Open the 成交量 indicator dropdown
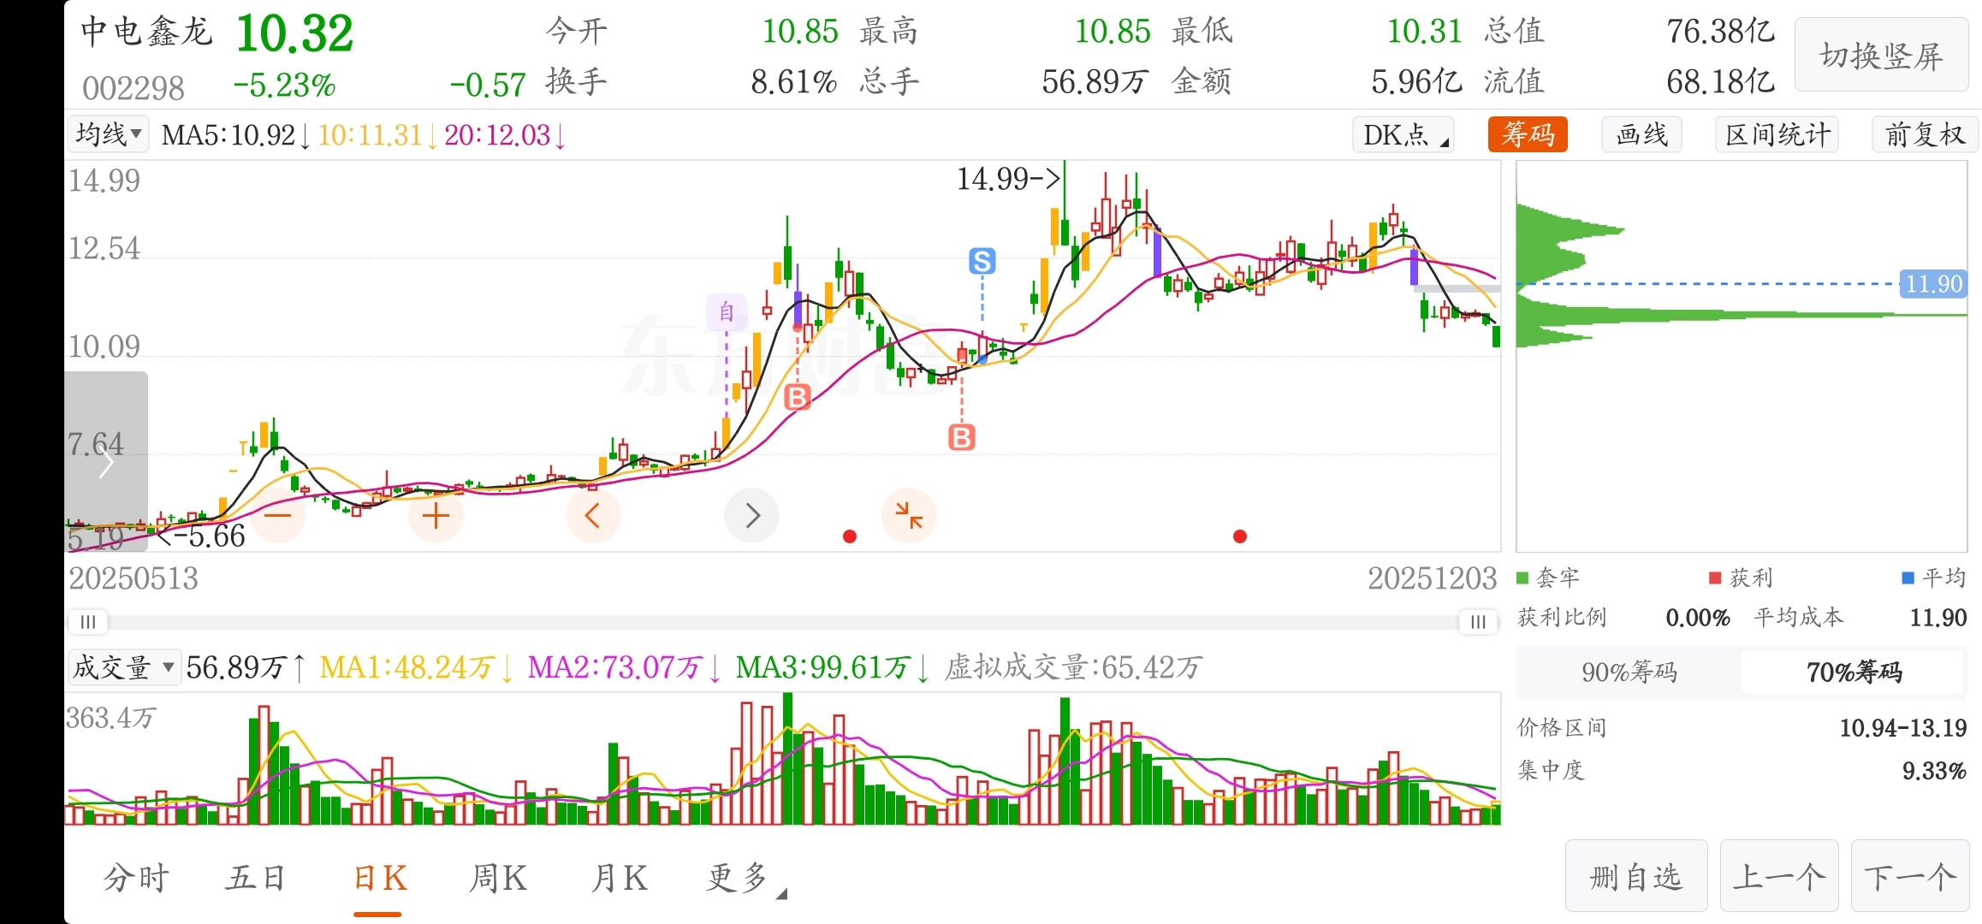 coord(124,667)
